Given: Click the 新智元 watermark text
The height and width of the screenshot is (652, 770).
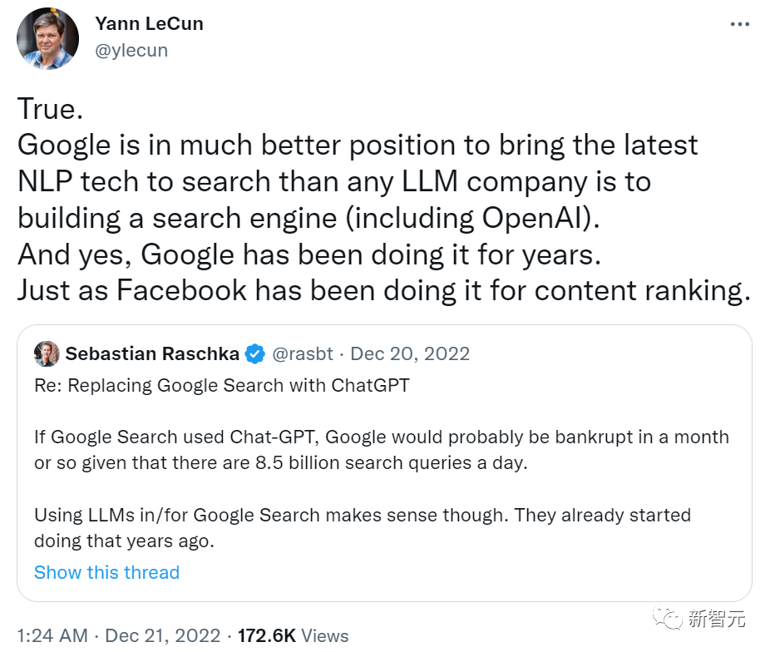Looking at the screenshot, I should [x=717, y=618].
